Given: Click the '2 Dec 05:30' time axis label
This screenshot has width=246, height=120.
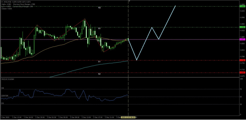Looking at the screenshot, I should [63, 117].
